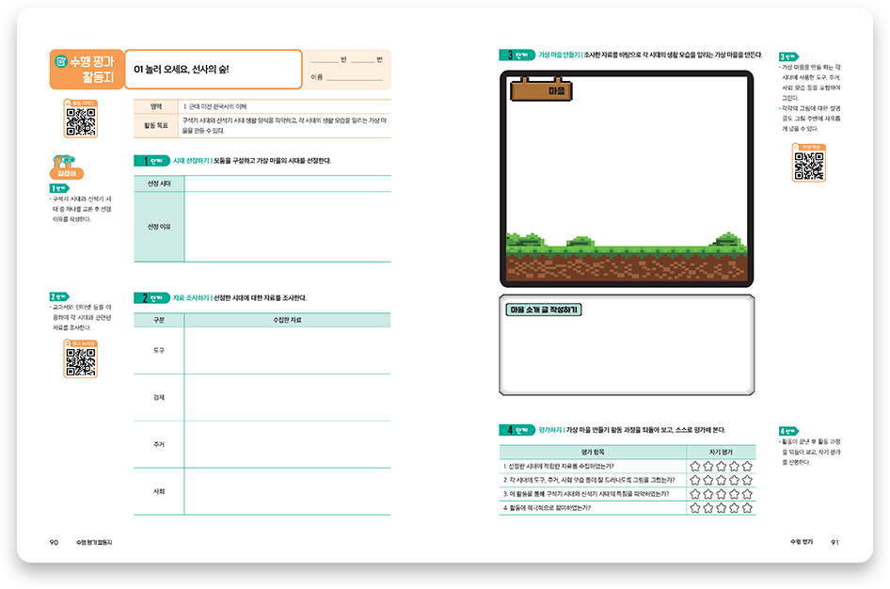Screen dimensions: 890x589
Task: Click the small 4단계 tag in right margin
Action: point(788,431)
